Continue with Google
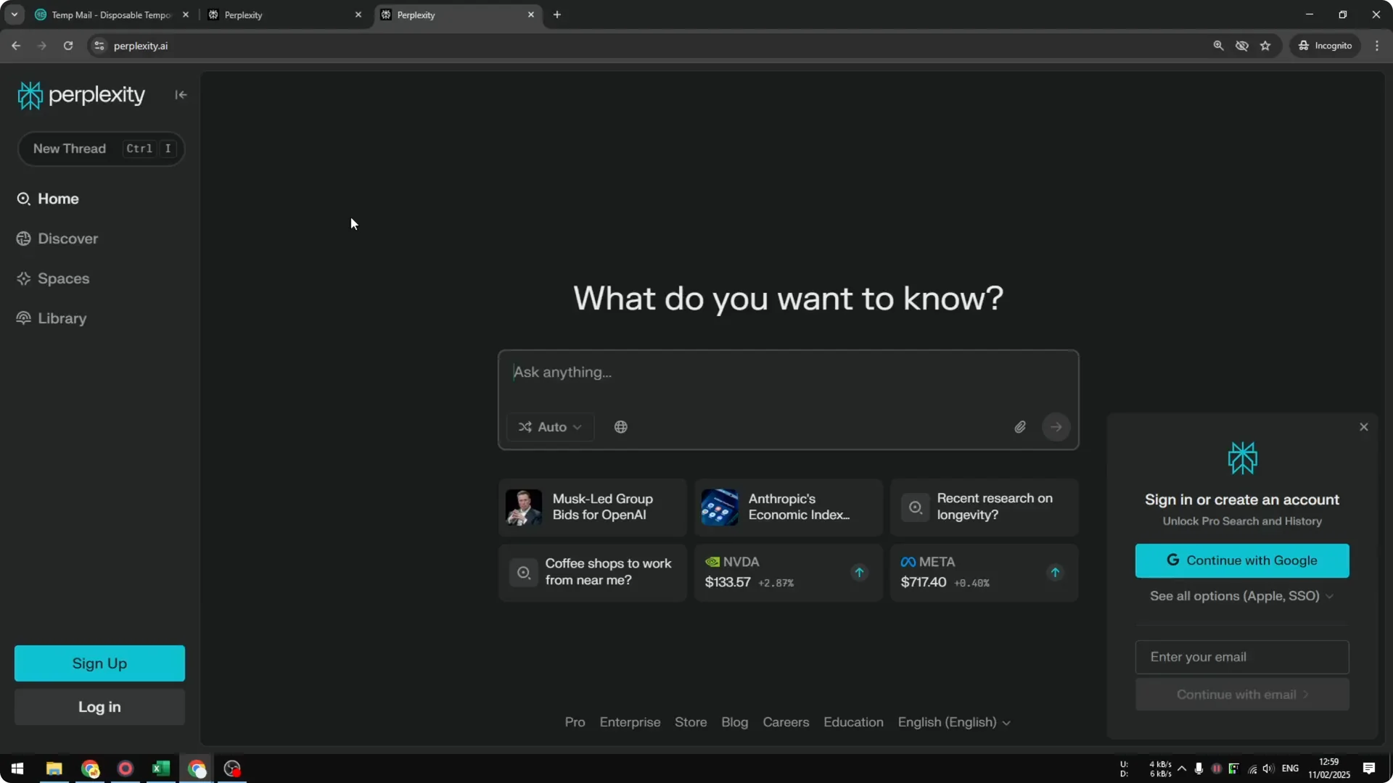The height and width of the screenshot is (783, 1393). [1241, 560]
